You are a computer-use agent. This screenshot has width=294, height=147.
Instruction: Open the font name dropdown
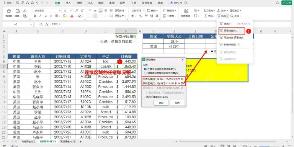(x=60, y=11)
